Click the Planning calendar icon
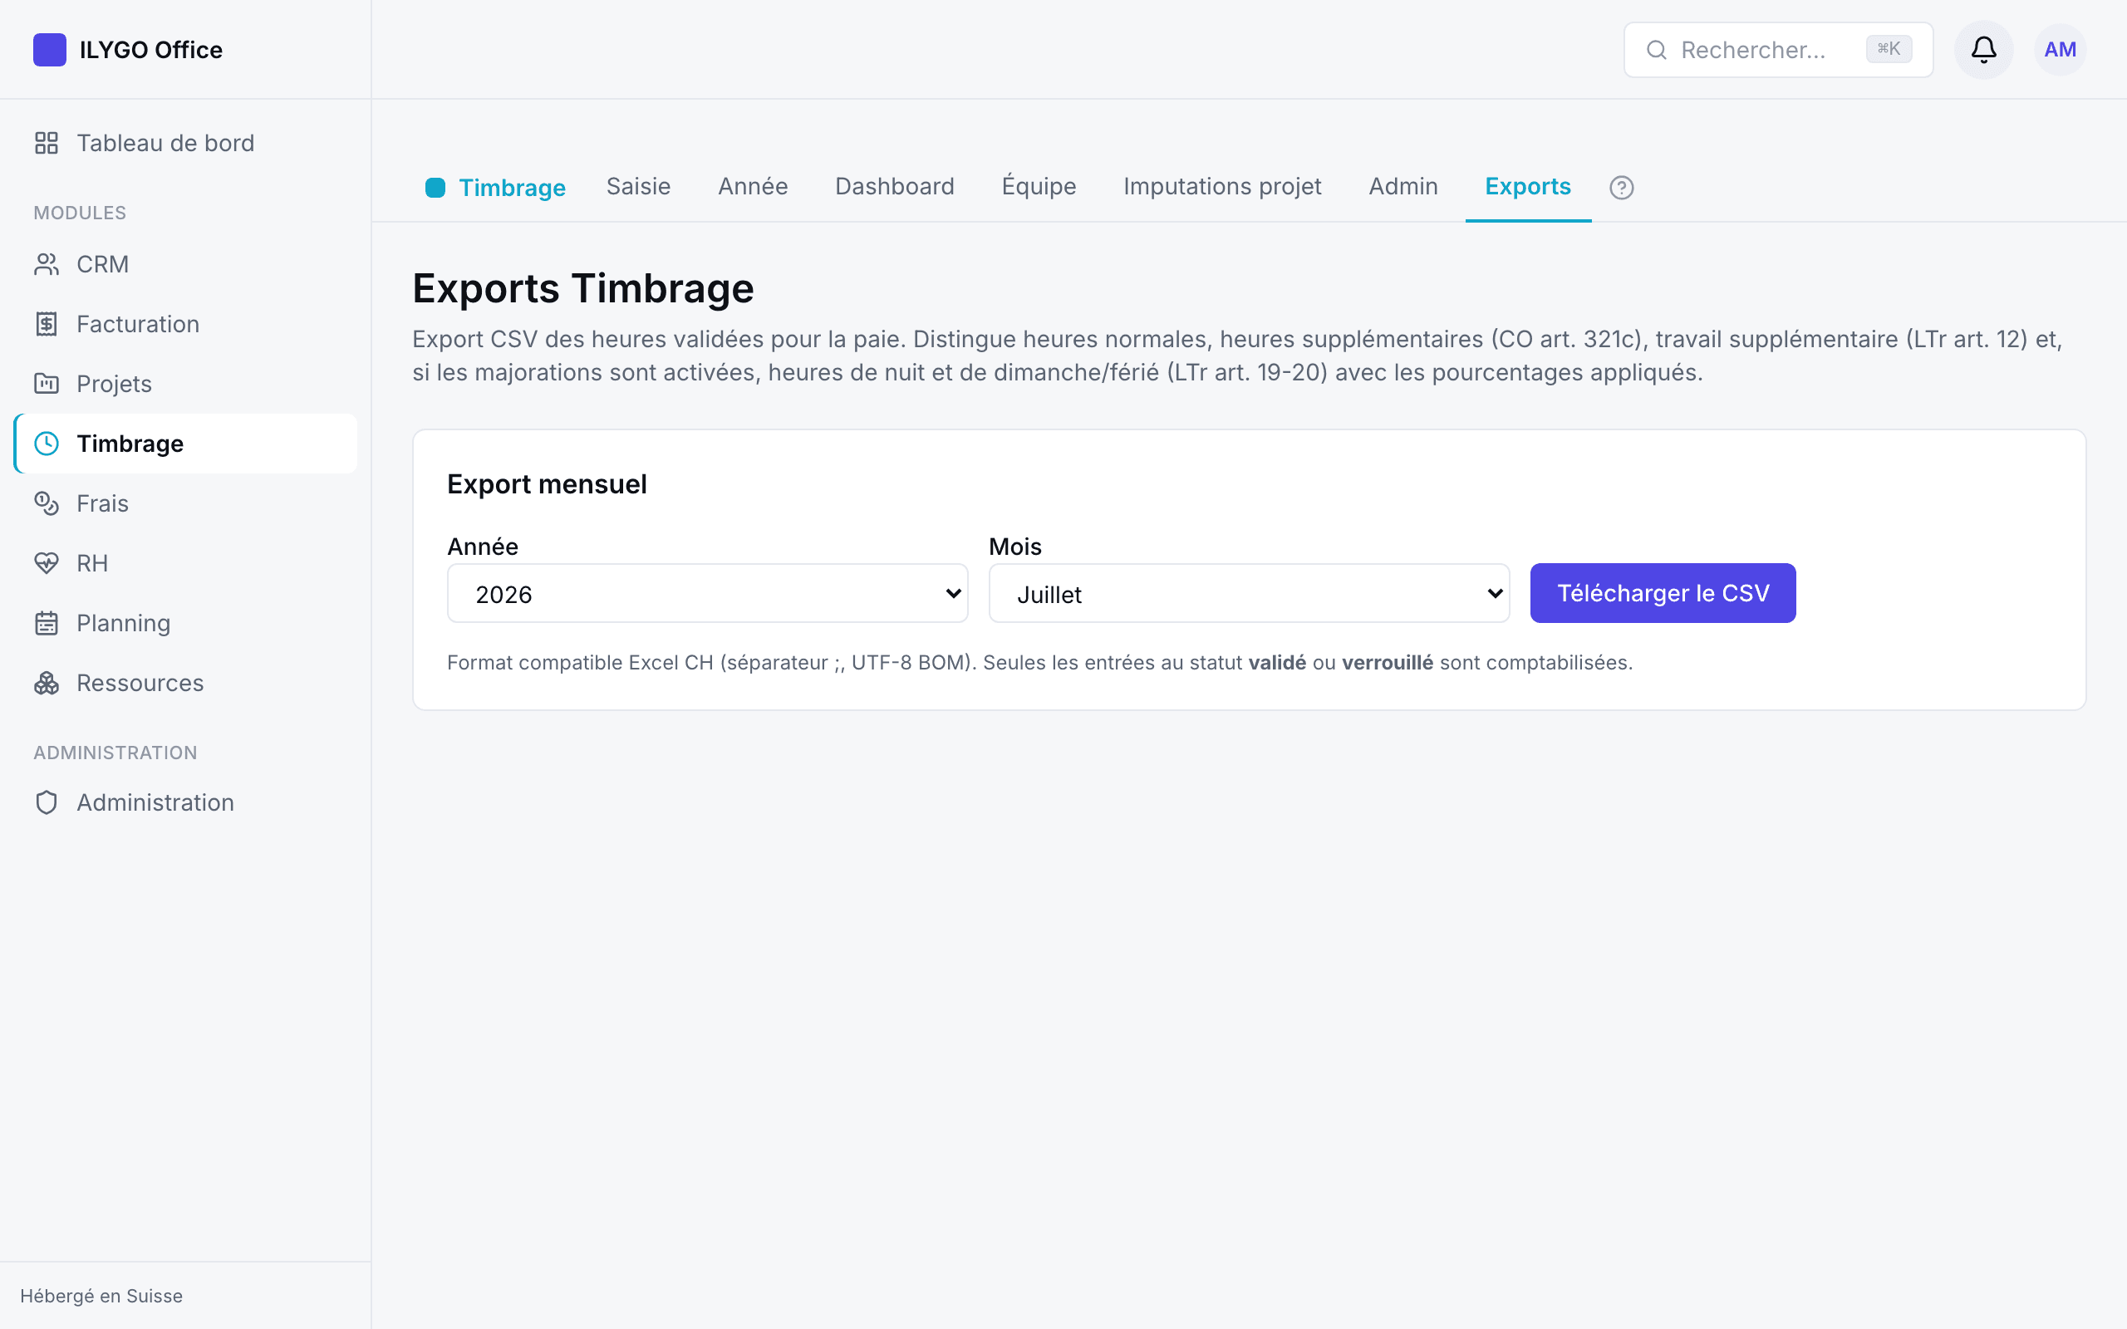The image size is (2127, 1329). click(47, 622)
